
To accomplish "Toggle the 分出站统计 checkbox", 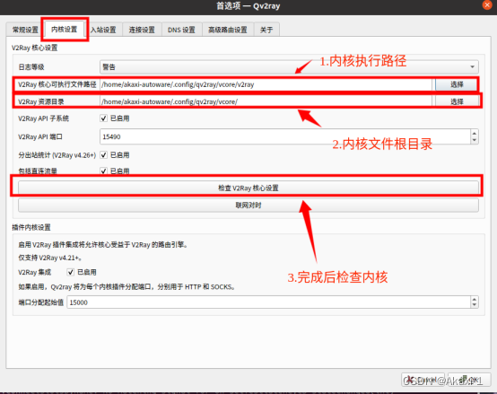I will (104, 155).
